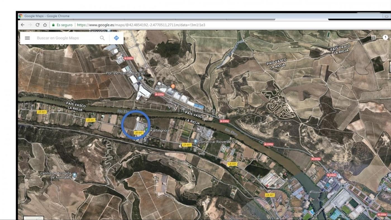Click the search magnifier icon

[x=102, y=38]
